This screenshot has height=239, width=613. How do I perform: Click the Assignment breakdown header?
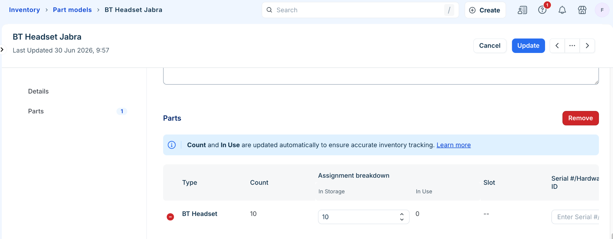pos(353,176)
